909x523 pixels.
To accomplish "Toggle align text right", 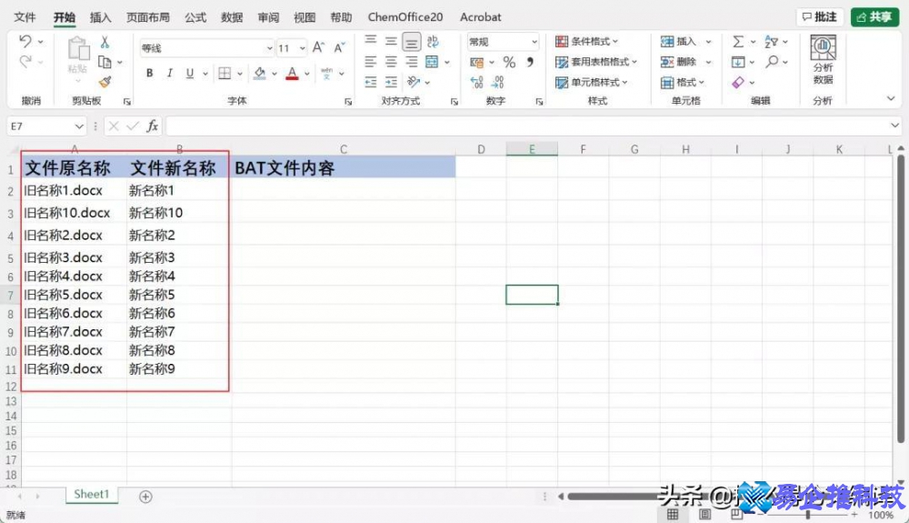I will (x=412, y=62).
